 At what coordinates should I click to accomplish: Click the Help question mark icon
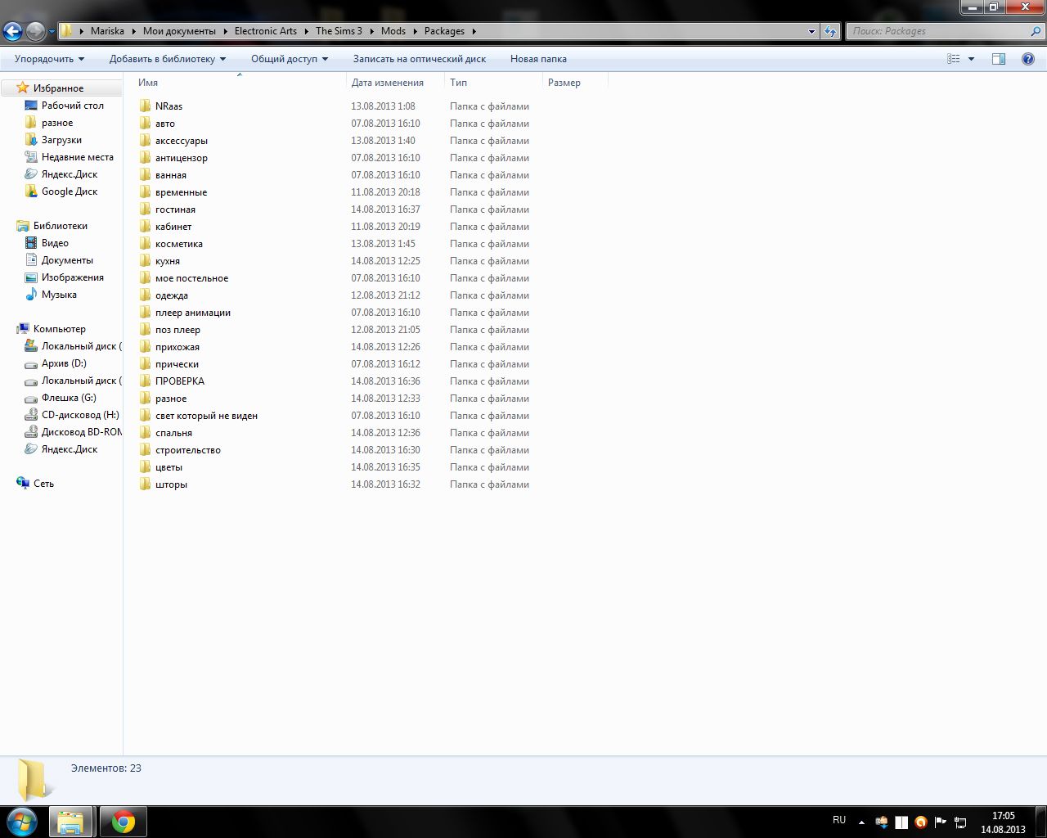(1028, 59)
